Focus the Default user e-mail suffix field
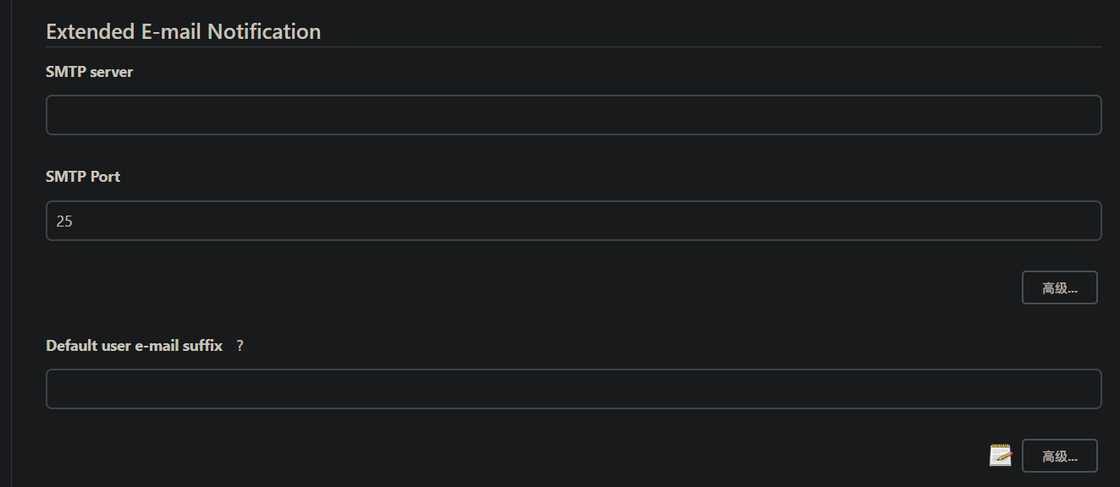This screenshot has height=487, width=1120. pyautogui.click(x=573, y=389)
